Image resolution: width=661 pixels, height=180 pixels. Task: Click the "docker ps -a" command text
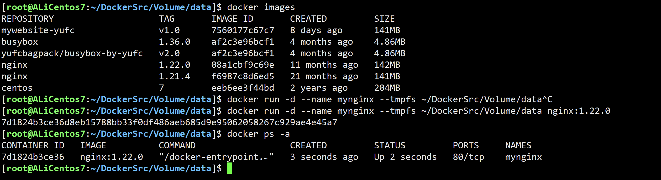pos(258,134)
